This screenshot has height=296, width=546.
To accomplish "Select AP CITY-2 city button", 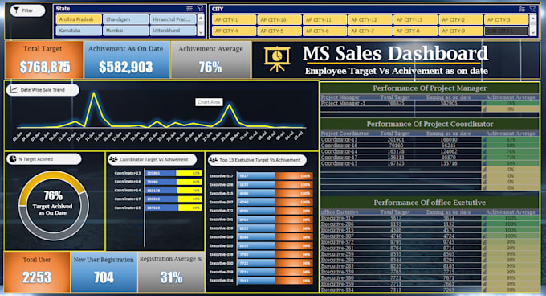I will pos(461,20).
